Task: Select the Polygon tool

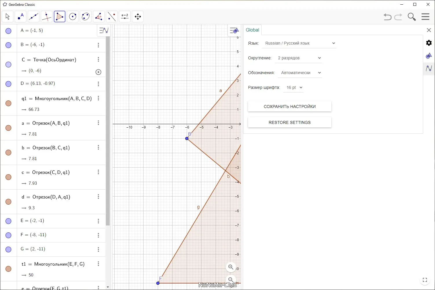Action: (60, 16)
